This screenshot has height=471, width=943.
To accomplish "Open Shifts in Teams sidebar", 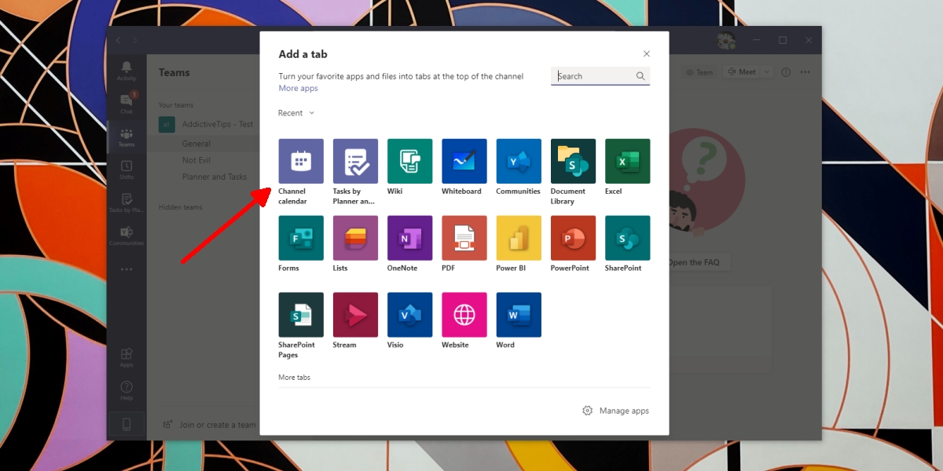I will point(127,170).
